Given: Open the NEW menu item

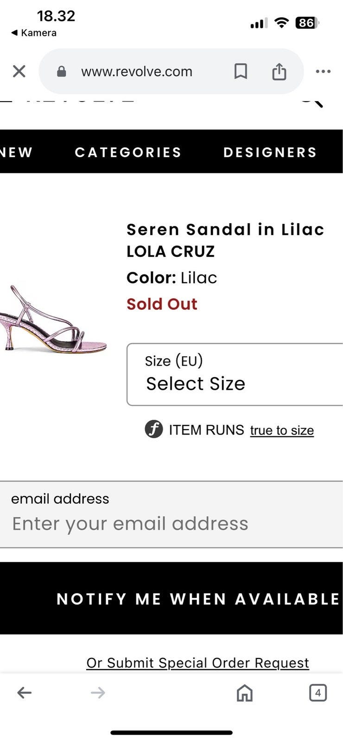Looking at the screenshot, I should [16, 152].
